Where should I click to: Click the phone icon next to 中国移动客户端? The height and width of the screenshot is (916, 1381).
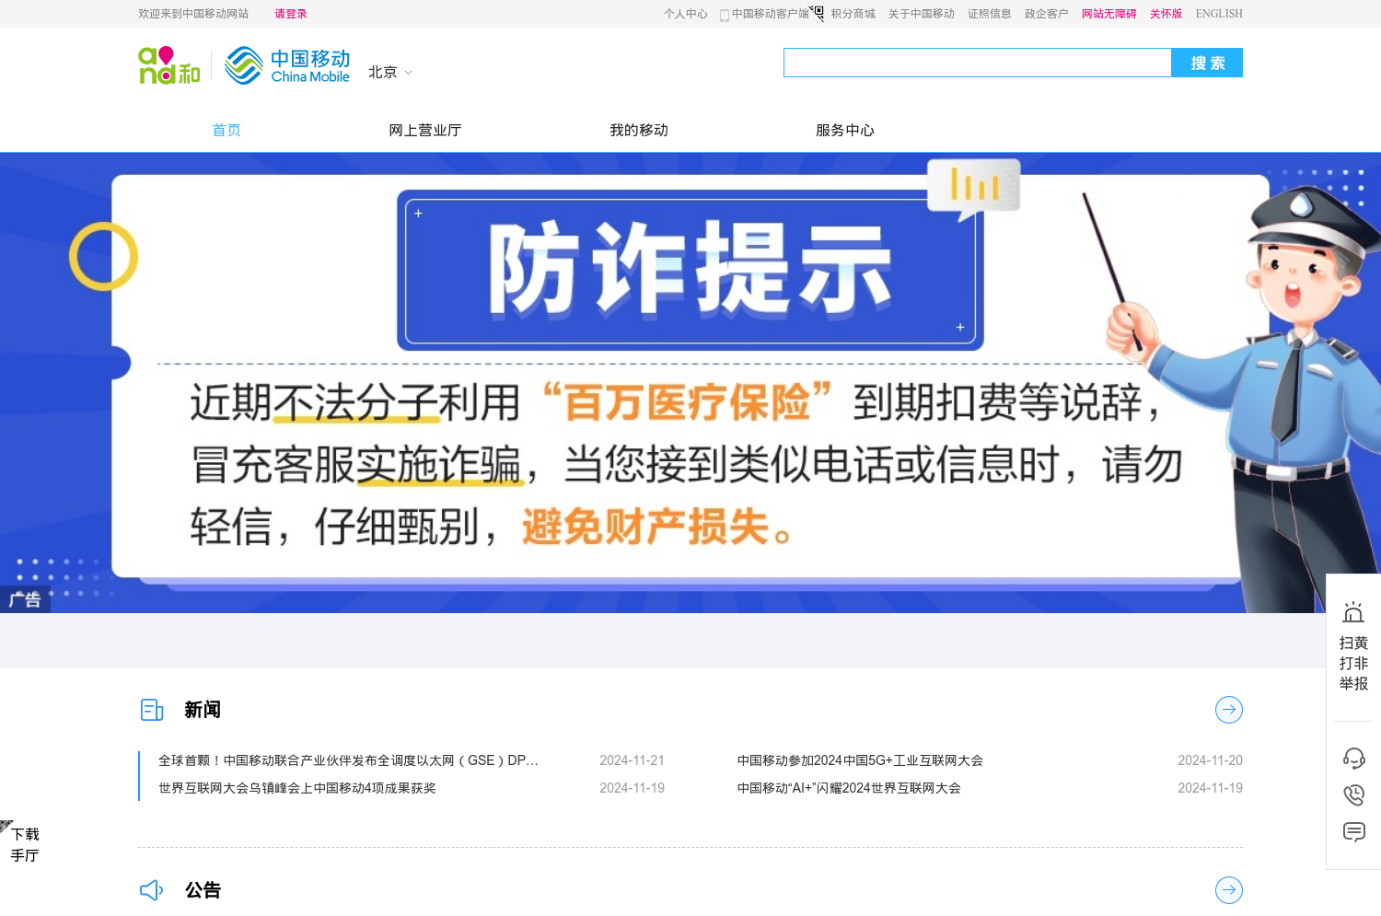coord(725,15)
